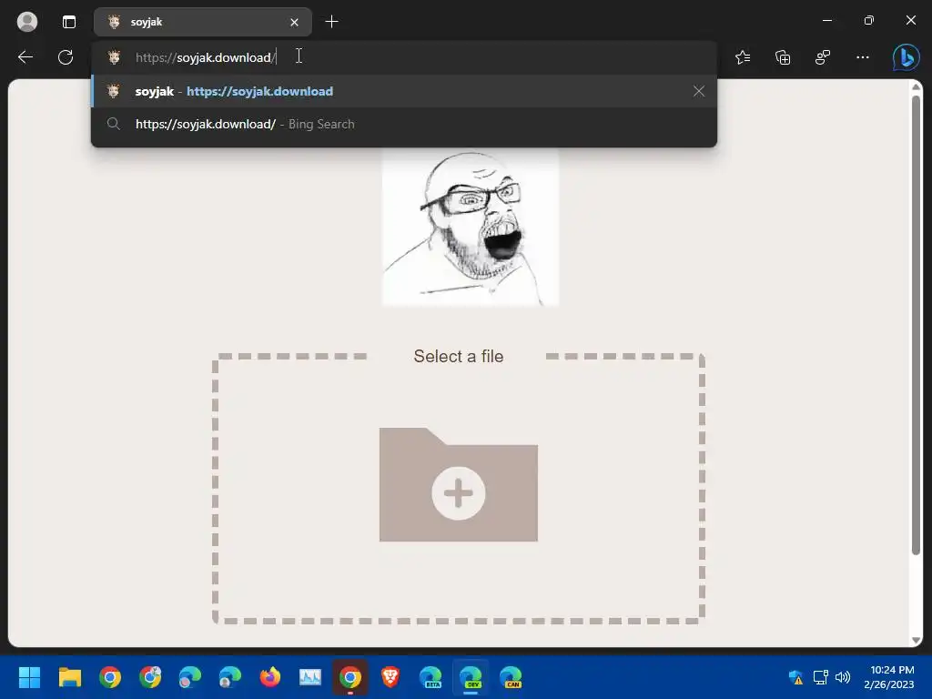Go back with the back arrow
Screen dimensions: 932x699
(25, 57)
